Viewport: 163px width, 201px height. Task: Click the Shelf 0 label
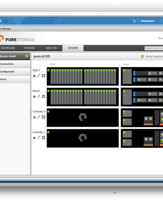[36, 91]
